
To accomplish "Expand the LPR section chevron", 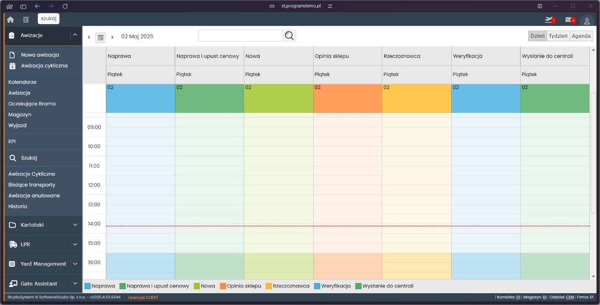I will 75,244.
